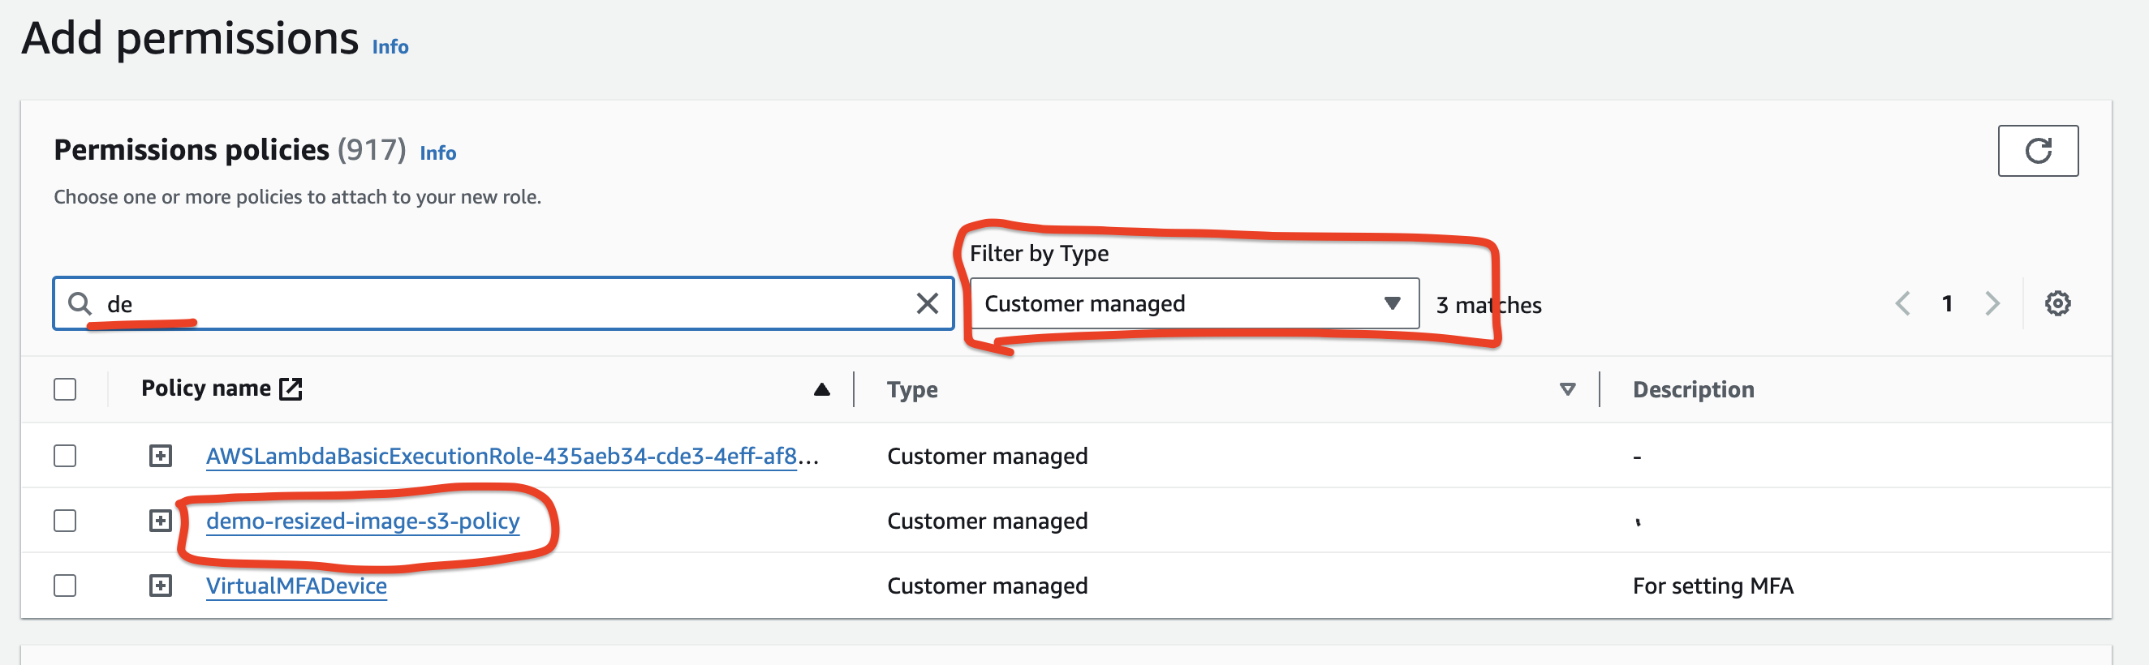Clear the policy search field
The image size is (2149, 665).
[927, 303]
